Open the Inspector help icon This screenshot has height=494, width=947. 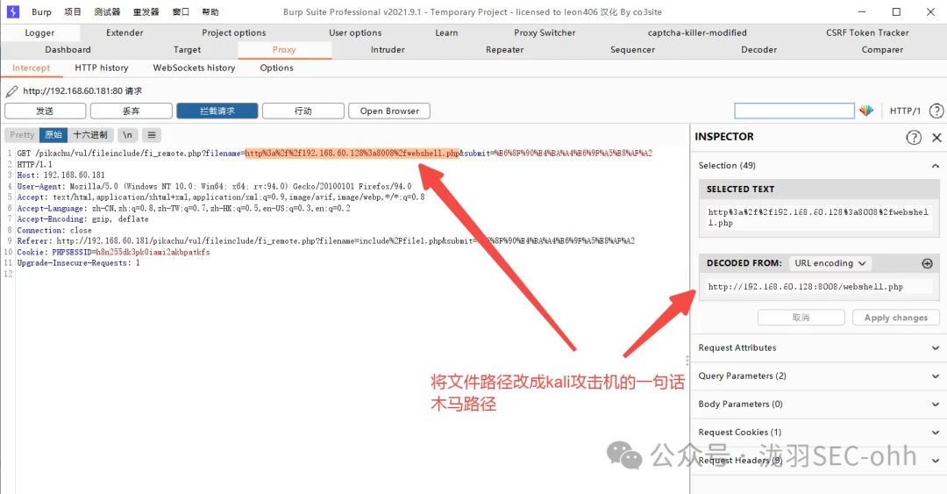tap(914, 137)
